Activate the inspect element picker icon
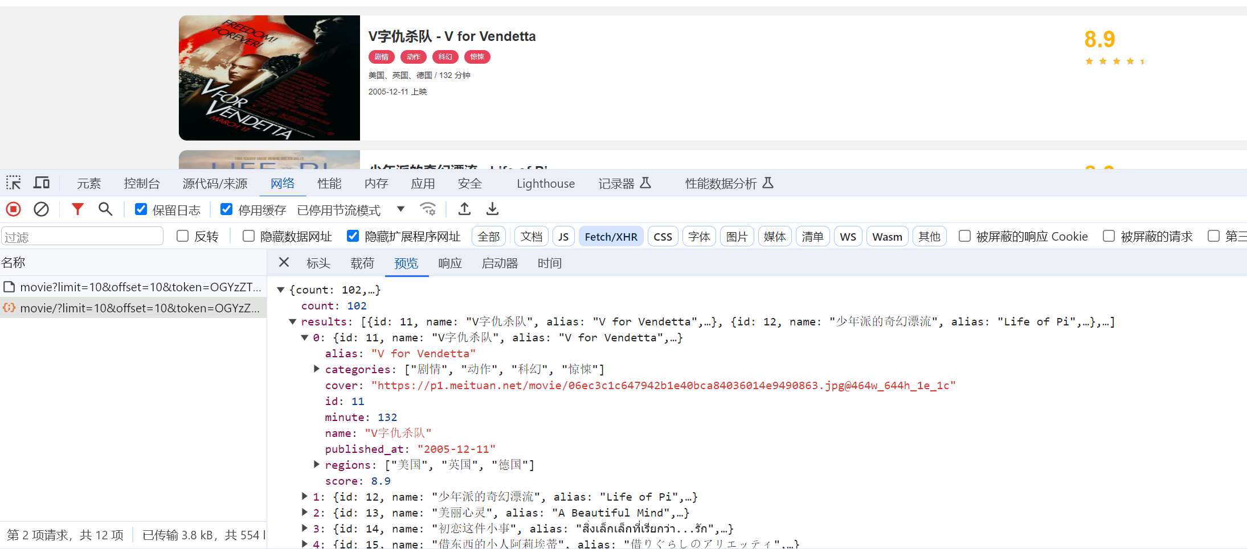1247x549 pixels. click(x=13, y=183)
